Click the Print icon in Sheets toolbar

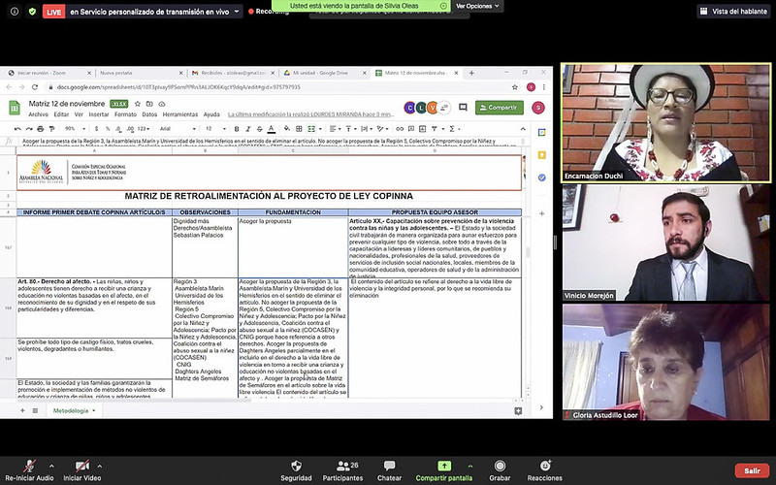(40, 129)
